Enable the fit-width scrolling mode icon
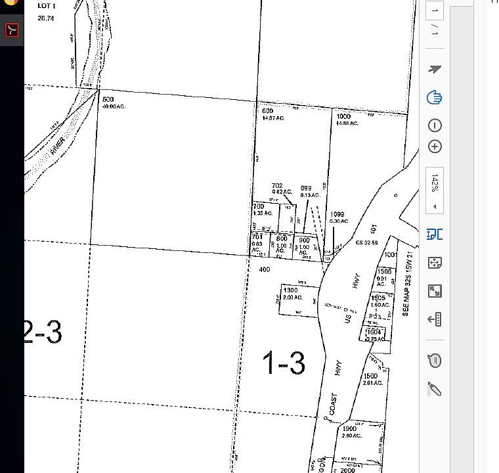The image size is (499, 473). click(435, 235)
